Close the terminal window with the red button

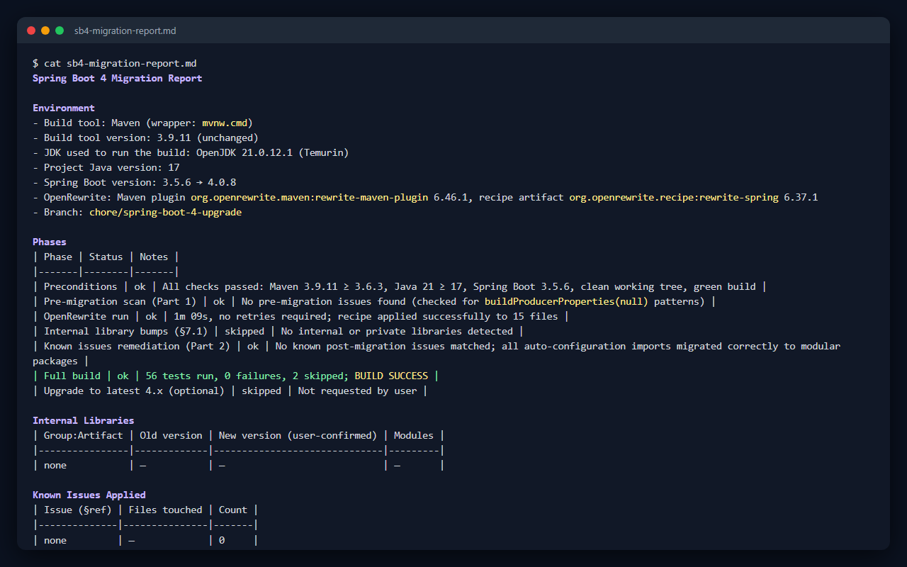pyautogui.click(x=31, y=30)
